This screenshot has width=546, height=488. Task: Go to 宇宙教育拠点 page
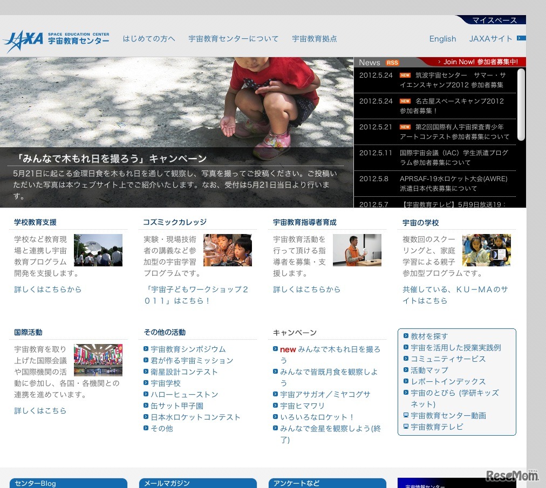[x=315, y=39]
